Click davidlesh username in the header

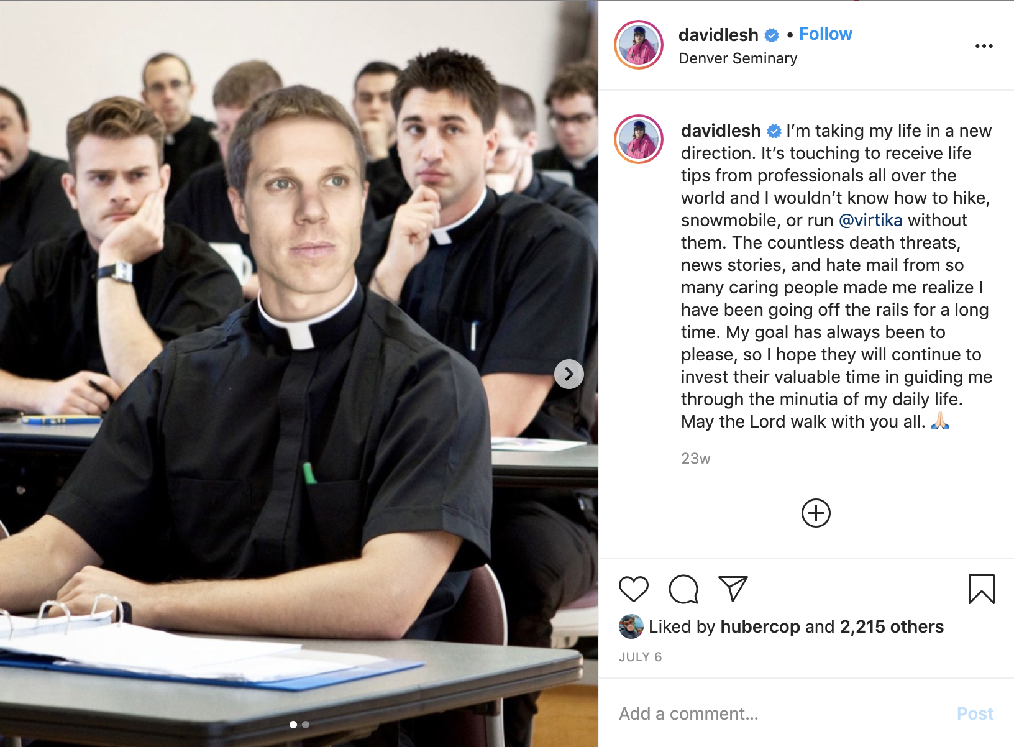pyautogui.click(x=718, y=35)
